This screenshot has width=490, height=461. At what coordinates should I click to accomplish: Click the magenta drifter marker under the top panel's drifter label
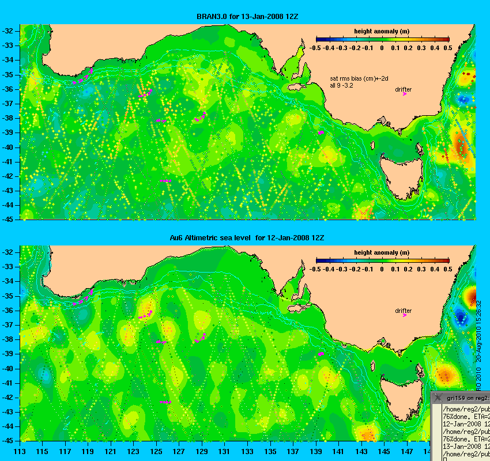tap(404, 94)
